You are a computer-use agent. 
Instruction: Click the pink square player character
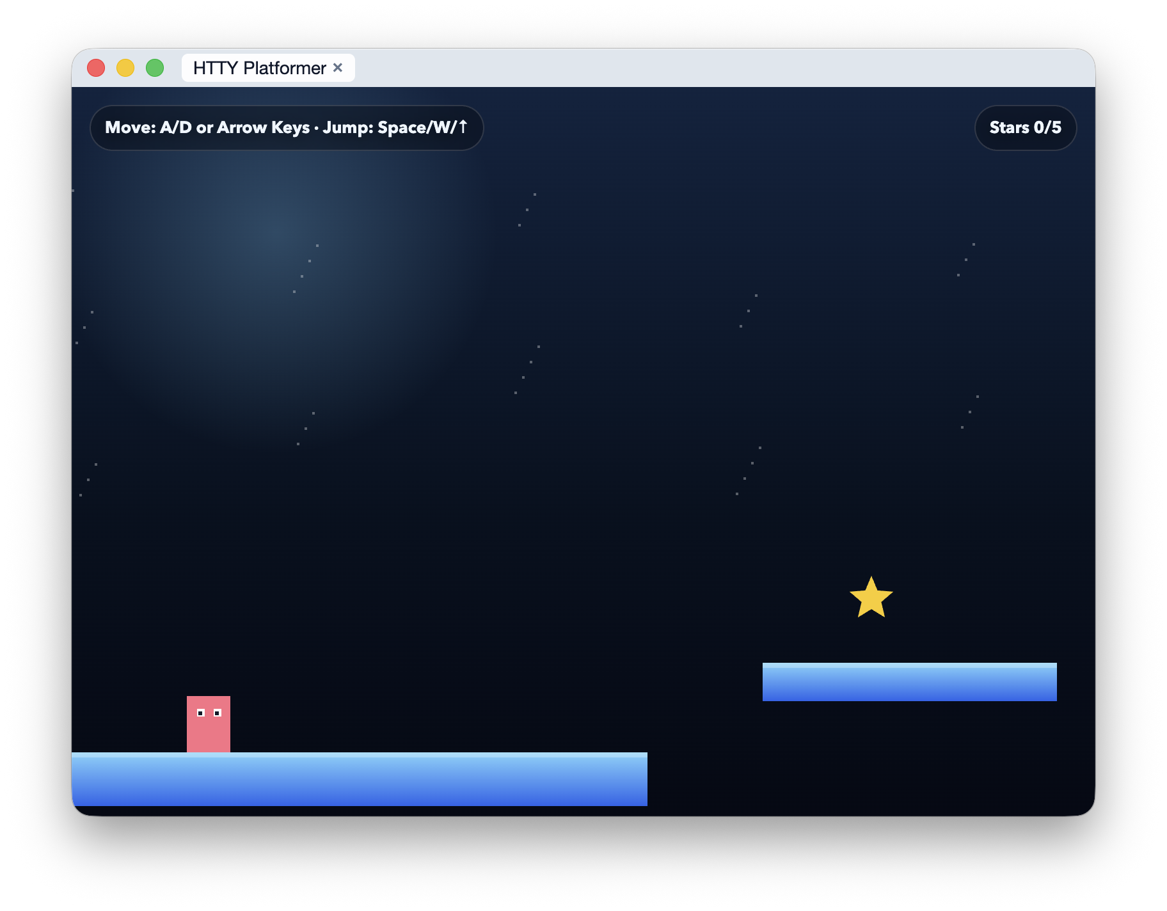(209, 724)
